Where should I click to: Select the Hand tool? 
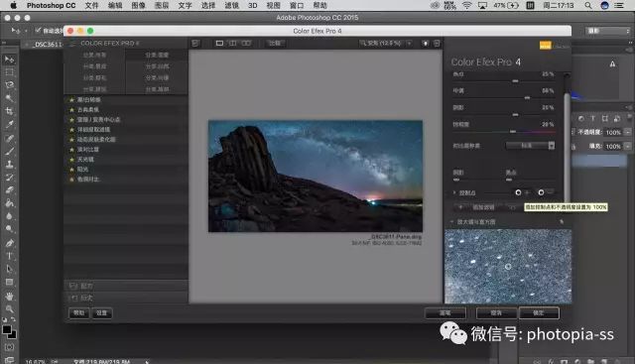pyautogui.click(x=9, y=296)
